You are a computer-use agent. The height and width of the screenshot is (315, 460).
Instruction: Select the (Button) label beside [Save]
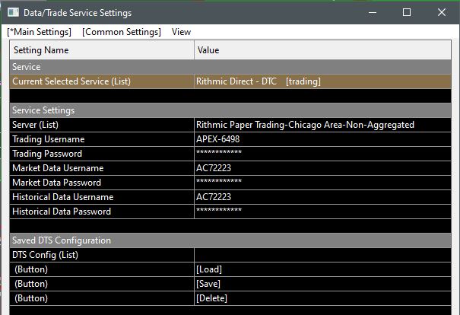[31, 284]
